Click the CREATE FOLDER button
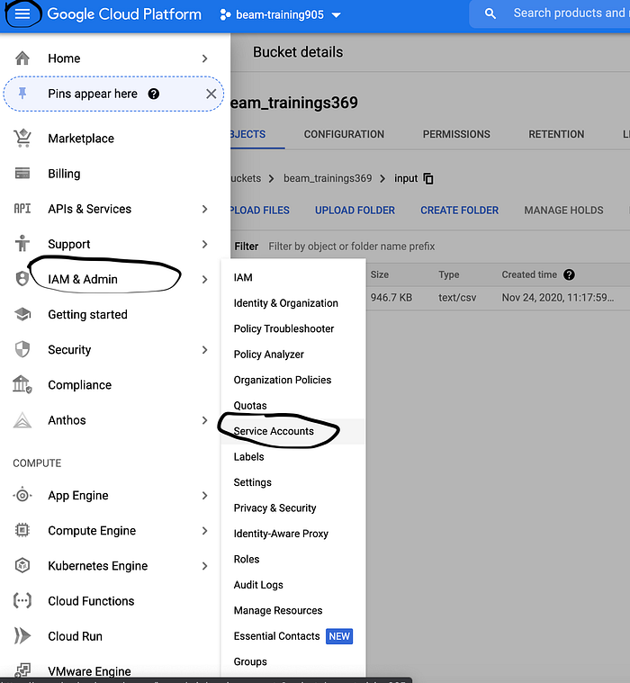630x683 pixels. coord(459,211)
